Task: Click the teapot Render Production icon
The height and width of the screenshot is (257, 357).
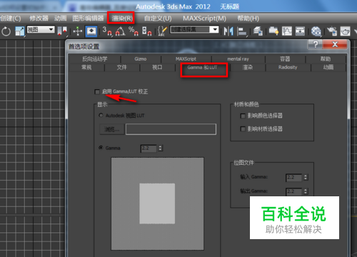Action: (x=345, y=31)
